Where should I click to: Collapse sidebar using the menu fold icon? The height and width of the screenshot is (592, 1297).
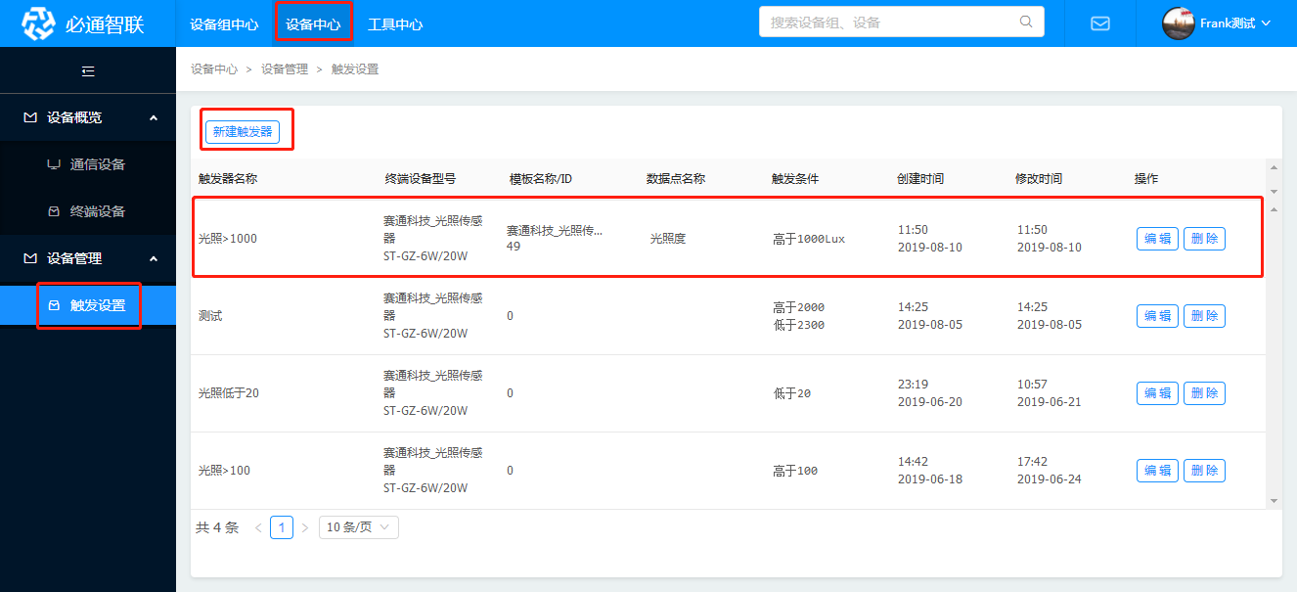pos(88,70)
